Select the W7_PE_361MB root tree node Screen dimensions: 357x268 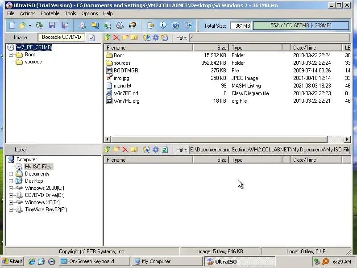point(34,47)
